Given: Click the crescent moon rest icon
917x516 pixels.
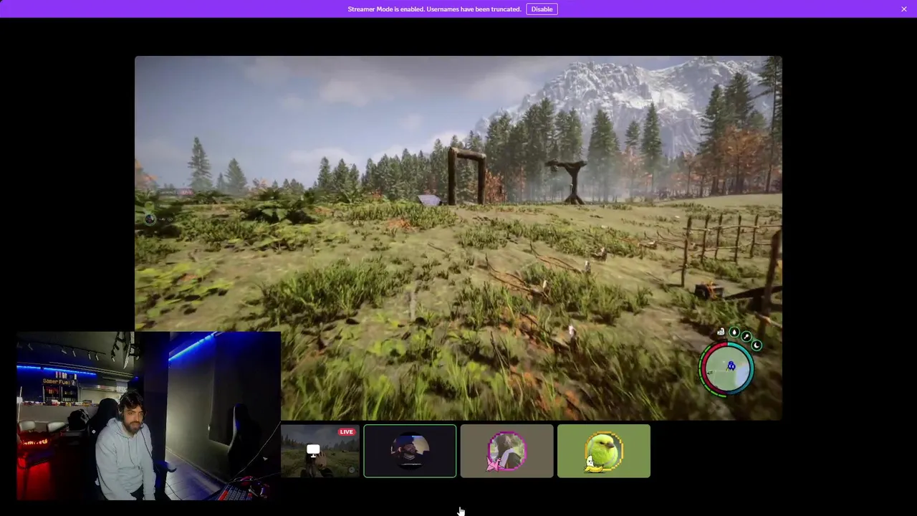Looking at the screenshot, I should coord(757,345).
